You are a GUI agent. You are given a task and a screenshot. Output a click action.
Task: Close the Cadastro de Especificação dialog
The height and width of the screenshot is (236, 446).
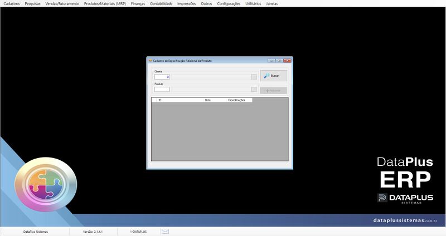click(287, 61)
